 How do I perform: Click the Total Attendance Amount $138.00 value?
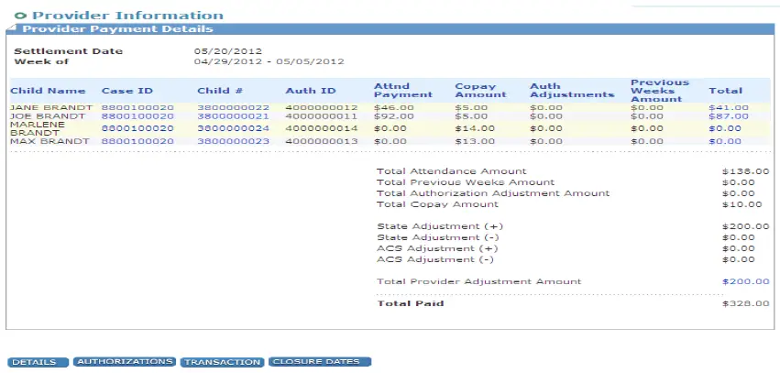[x=746, y=171]
